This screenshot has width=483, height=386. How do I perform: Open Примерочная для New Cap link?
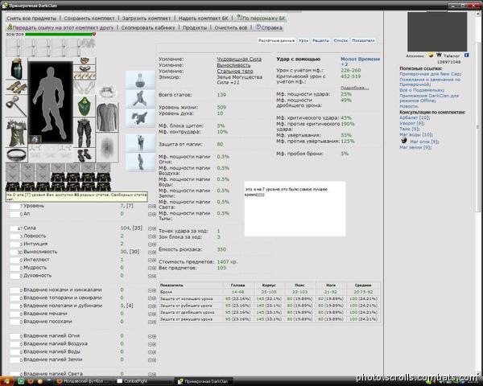[x=430, y=74]
